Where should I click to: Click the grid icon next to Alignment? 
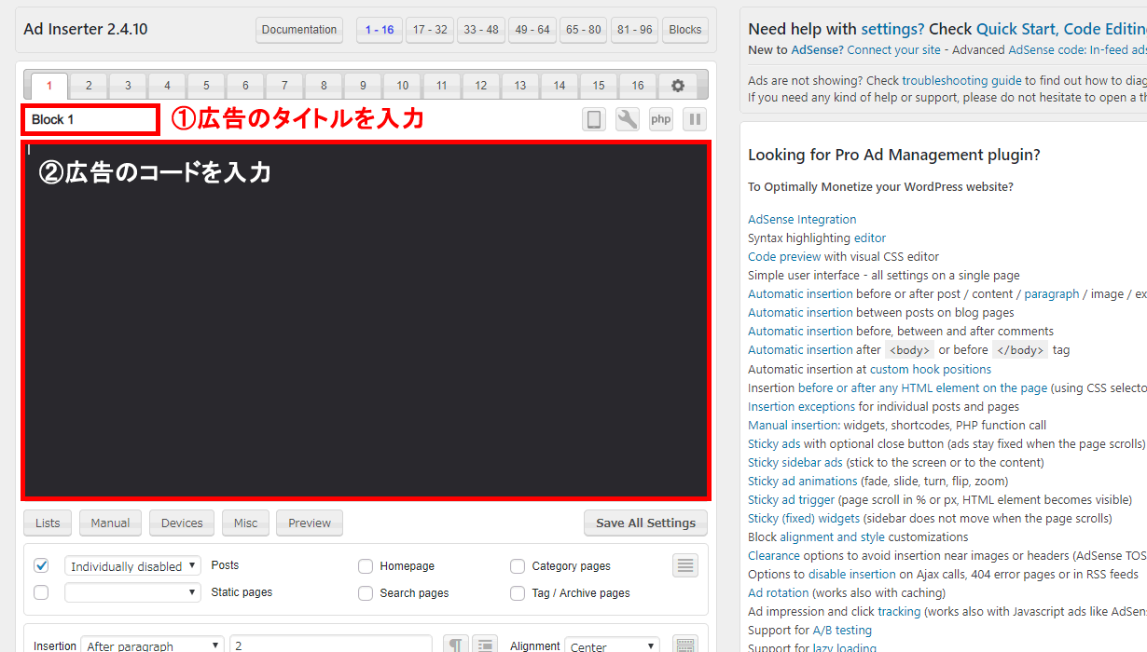(685, 645)
